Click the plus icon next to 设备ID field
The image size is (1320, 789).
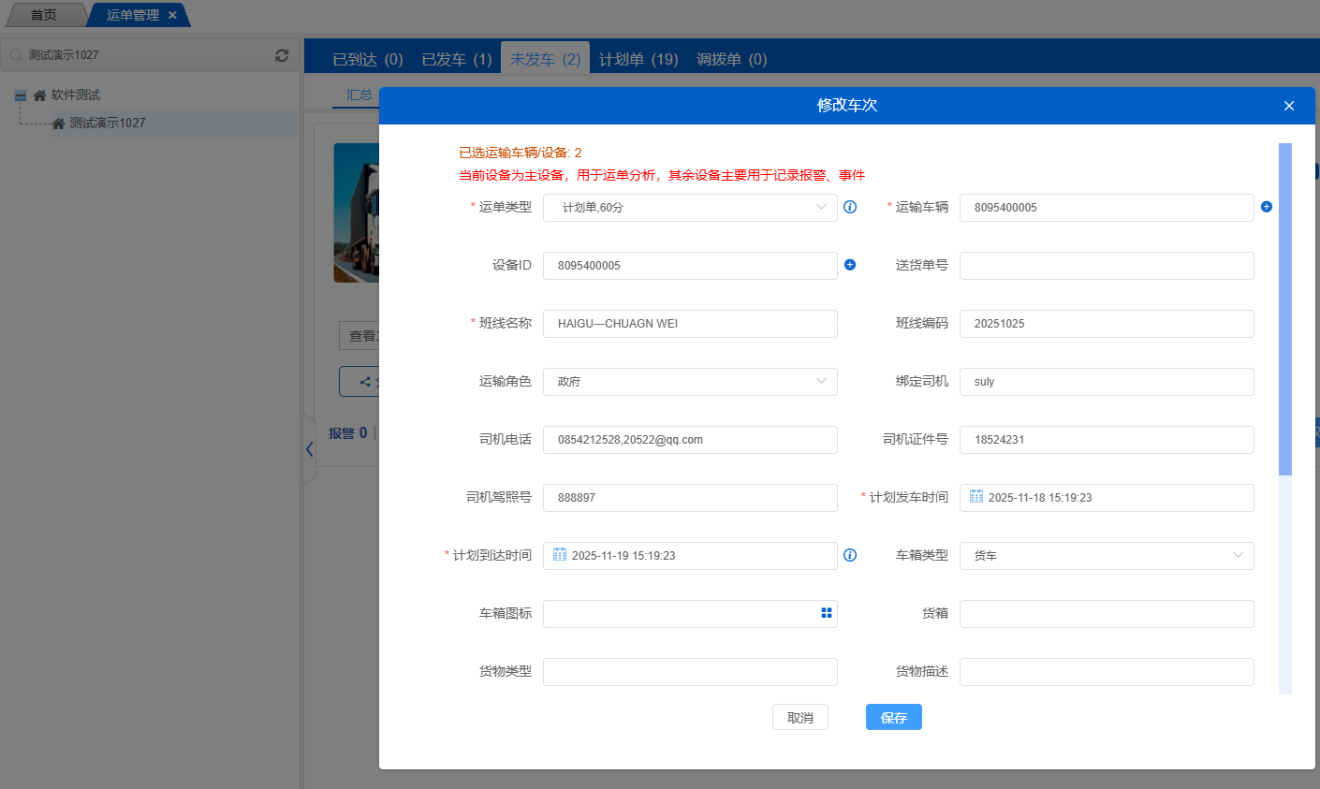850,265
